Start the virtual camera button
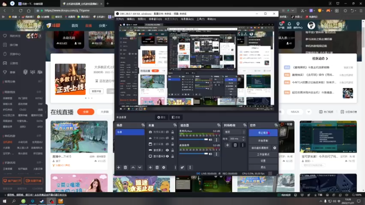Screen dimensions: 365x205 (x=260, y=148)
